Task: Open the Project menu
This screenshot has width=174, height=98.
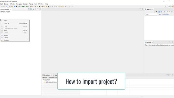Action: (31, 4)
